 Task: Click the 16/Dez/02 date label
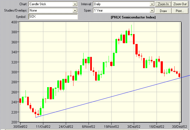click(157, 127)
